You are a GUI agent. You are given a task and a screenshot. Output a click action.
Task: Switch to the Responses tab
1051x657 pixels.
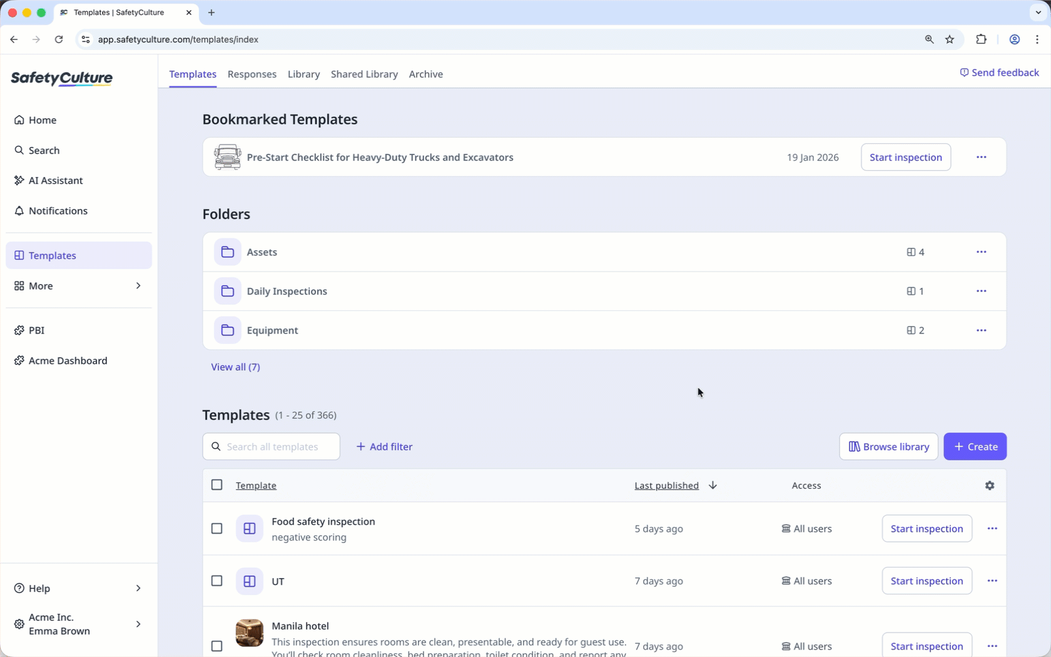(252, 74)
